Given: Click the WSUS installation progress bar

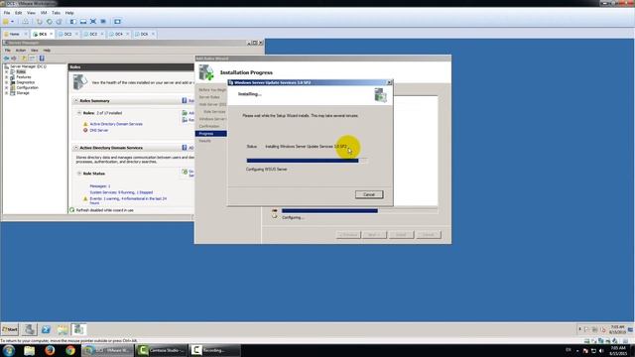Looking at the screenshot, I should click(307, 161).
